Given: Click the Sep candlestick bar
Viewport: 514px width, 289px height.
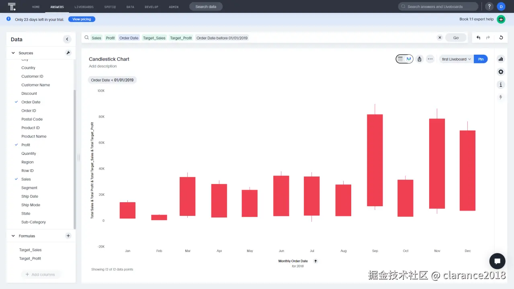Looking at the screenshot, I should pos(375,160).
